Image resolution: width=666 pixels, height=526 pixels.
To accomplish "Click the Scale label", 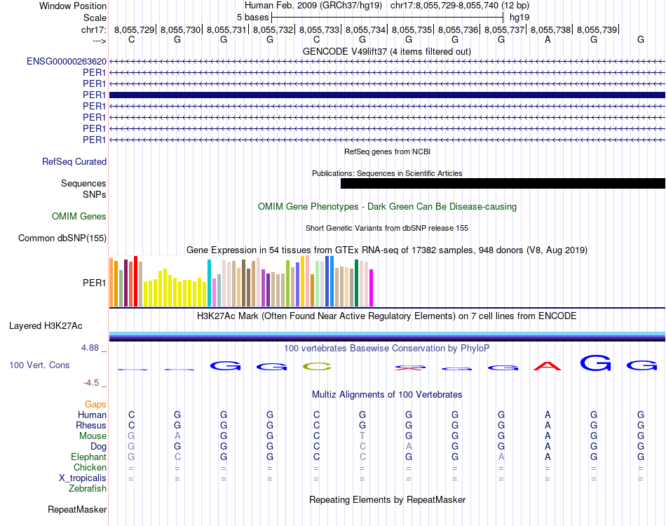I will click(x=95, y=18).
